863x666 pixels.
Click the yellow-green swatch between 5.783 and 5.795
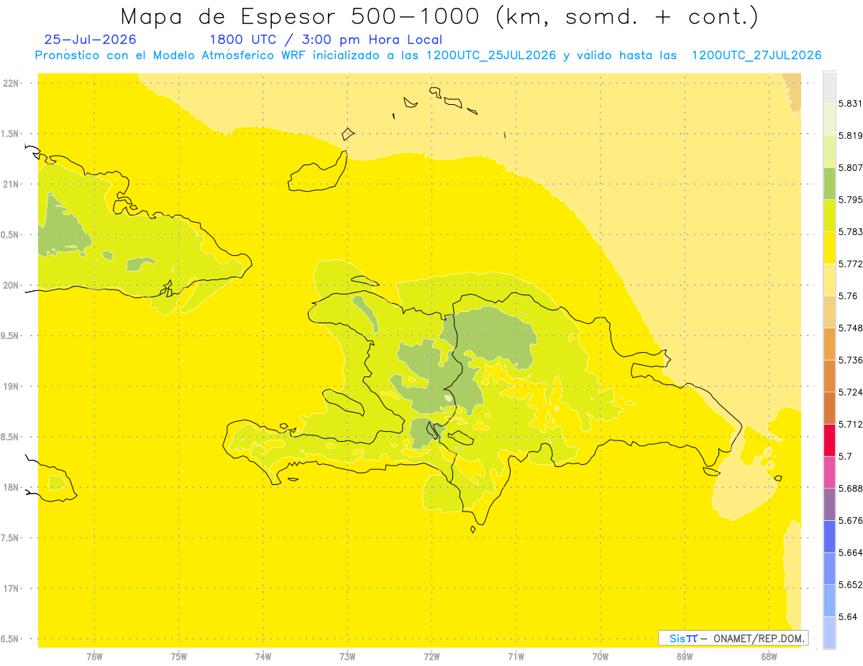pyautogui.click(x=829, y=216)
